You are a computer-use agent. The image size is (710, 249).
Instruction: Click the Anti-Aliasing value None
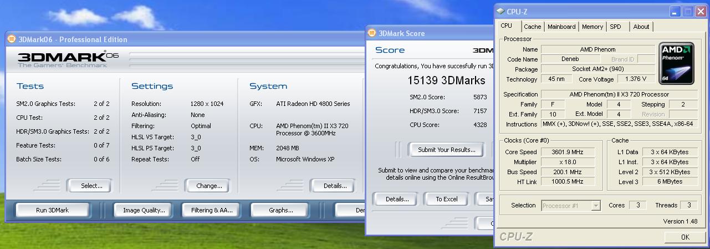tap(197, 115)
